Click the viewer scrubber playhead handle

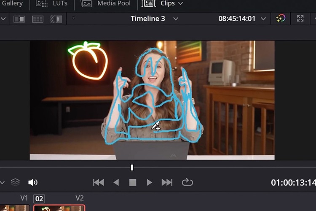(x=132, y=168)
